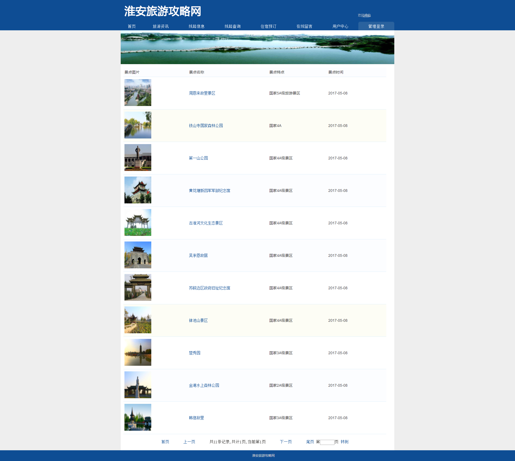The height and width of the screenshot is (461, 515).
Task: Open the 首页 navigation menu item
Action: [132, 26]
